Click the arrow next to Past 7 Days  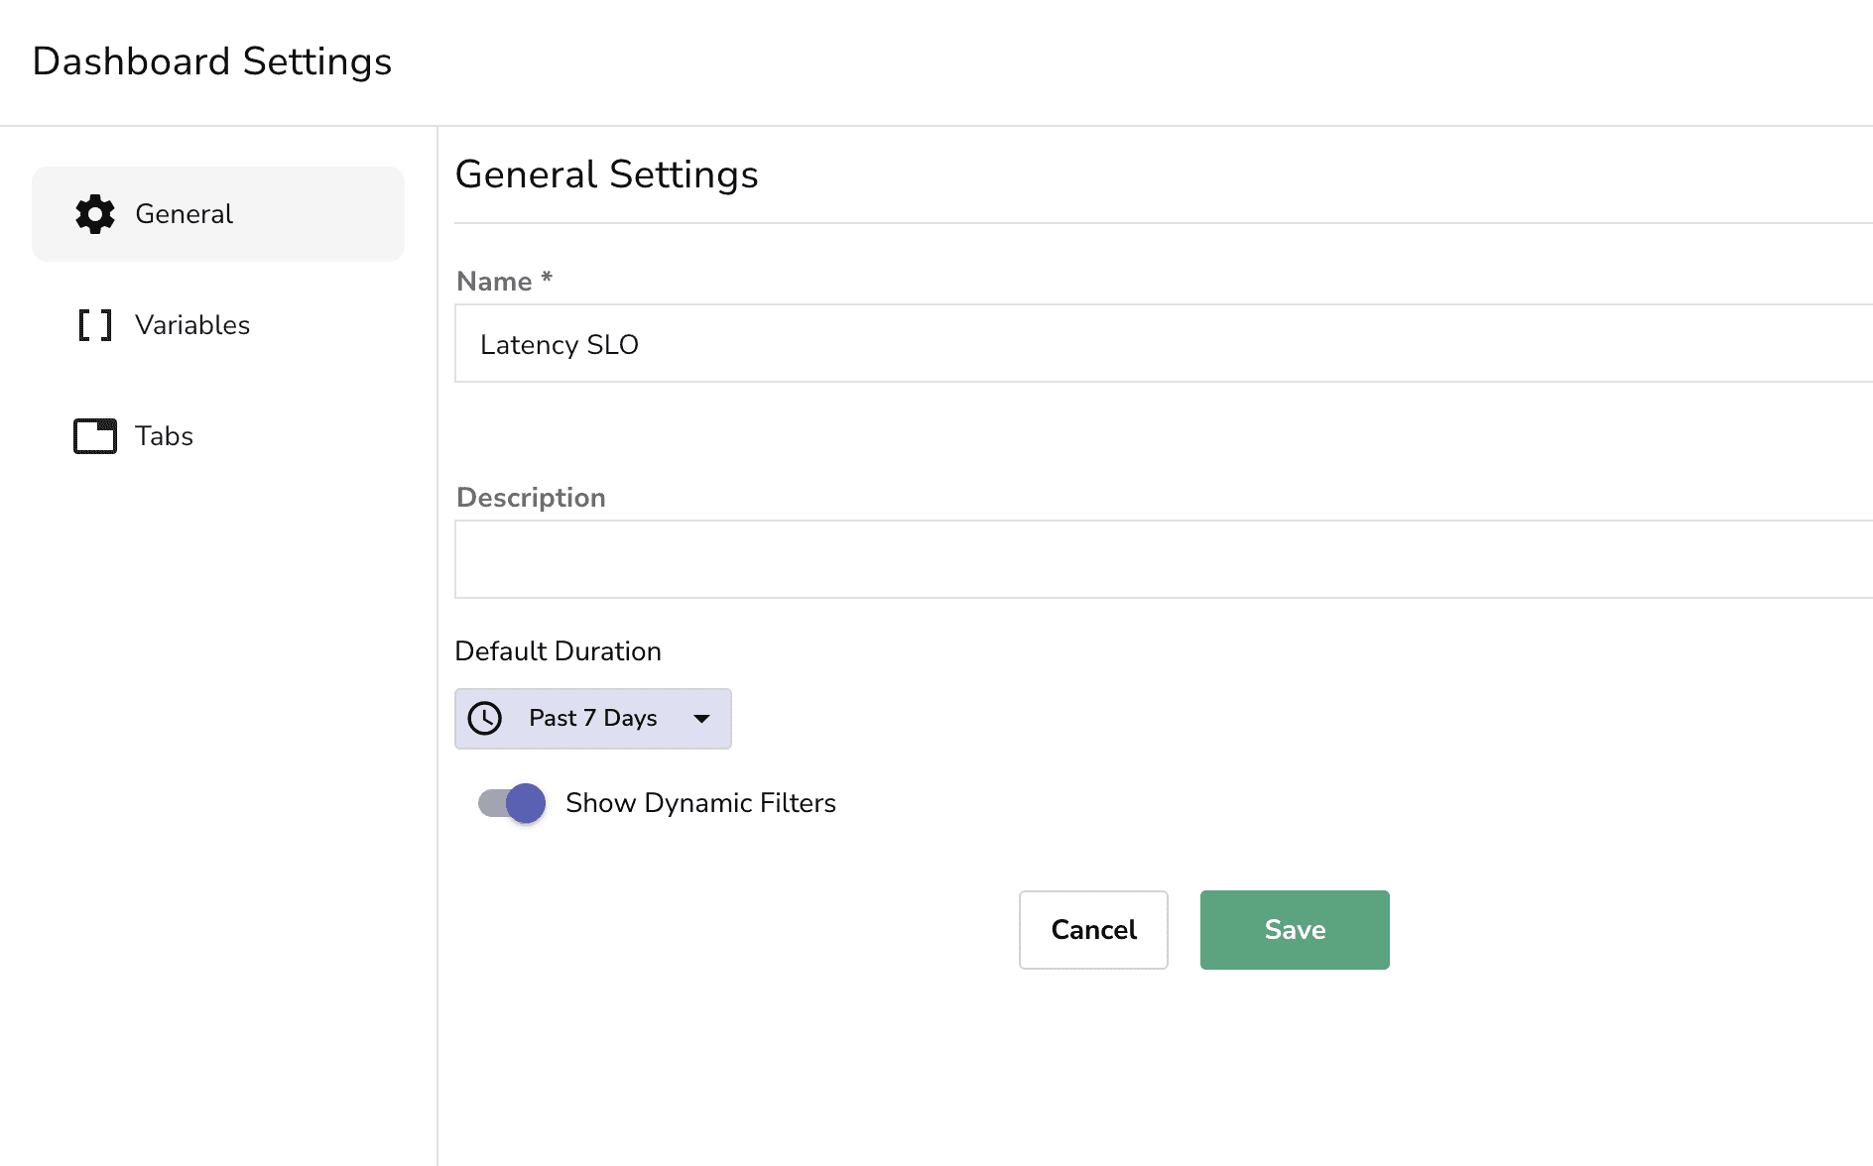pos(701,718)
